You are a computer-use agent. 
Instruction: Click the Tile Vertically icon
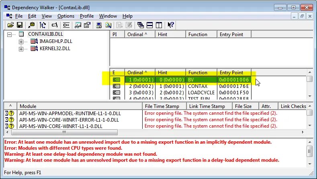click(159, 25)
